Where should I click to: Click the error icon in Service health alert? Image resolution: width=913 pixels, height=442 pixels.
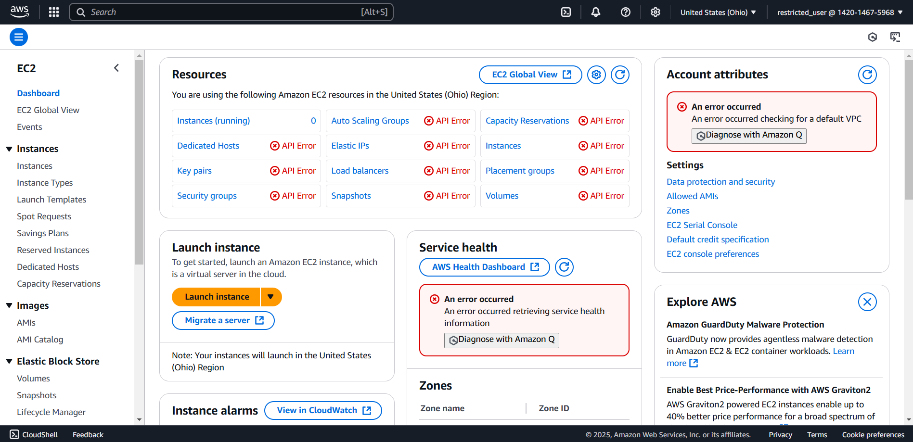tap(435, 299)
